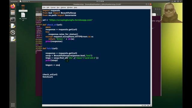Open the Edit menu in IDLE
Screen dimensions: 192x108
point(48,7)
